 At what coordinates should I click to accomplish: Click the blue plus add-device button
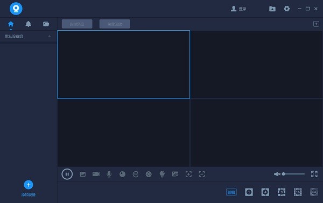click(x=29, y=185)
